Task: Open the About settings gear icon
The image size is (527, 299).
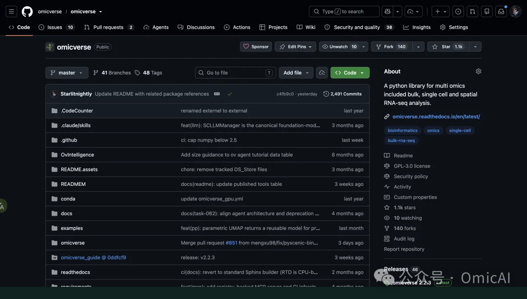Action: coord(478,71)
